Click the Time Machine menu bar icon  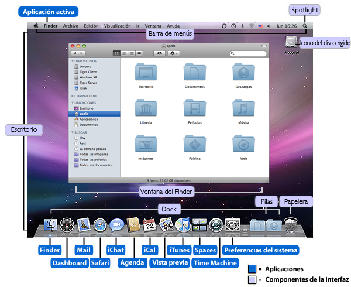point(233,26)
